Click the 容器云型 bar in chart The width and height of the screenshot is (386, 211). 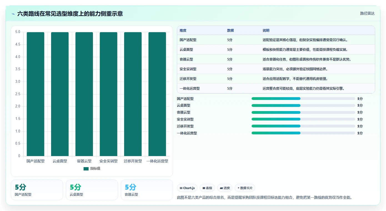coord(84,94)
